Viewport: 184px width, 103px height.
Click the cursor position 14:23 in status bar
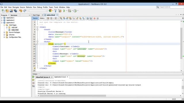(x=174, y=99)
